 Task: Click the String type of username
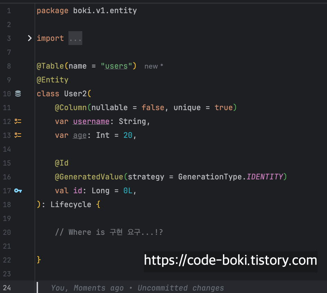(132, 122)
